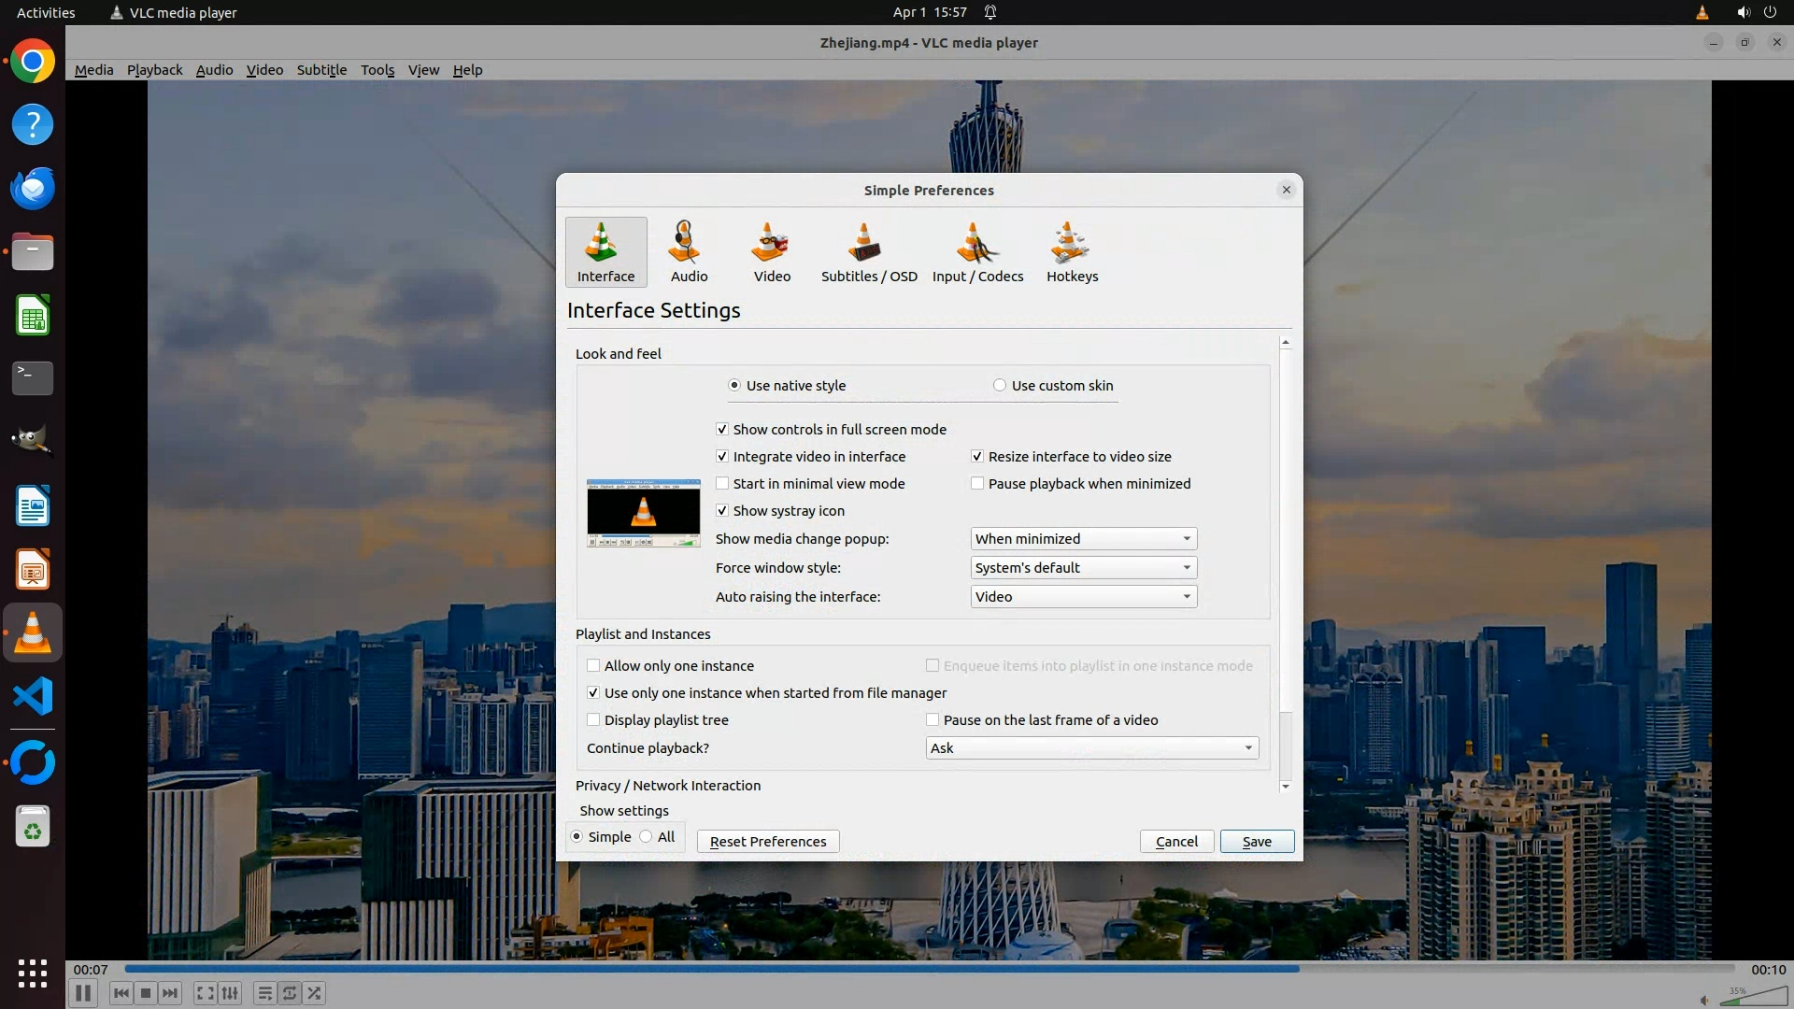Open the extended settings equalizer icon
Screen dimensions: 1794x1009
(230, 993)
